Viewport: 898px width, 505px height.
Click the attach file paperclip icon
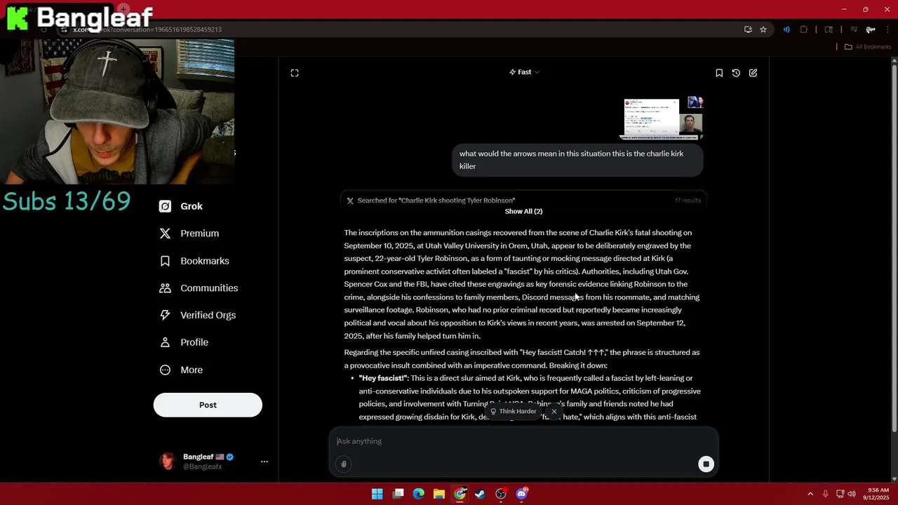coord(344,464)
